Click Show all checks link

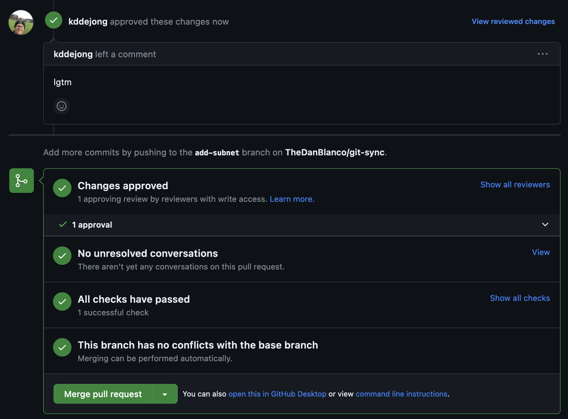520,298
